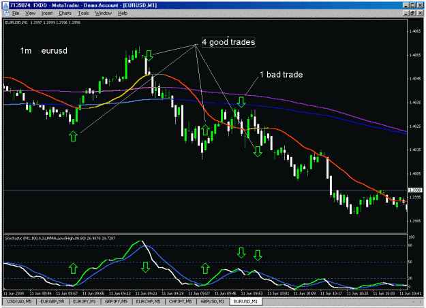Select the '1m eurusd' chart label

pyautogui.click(x=44, y=51)
